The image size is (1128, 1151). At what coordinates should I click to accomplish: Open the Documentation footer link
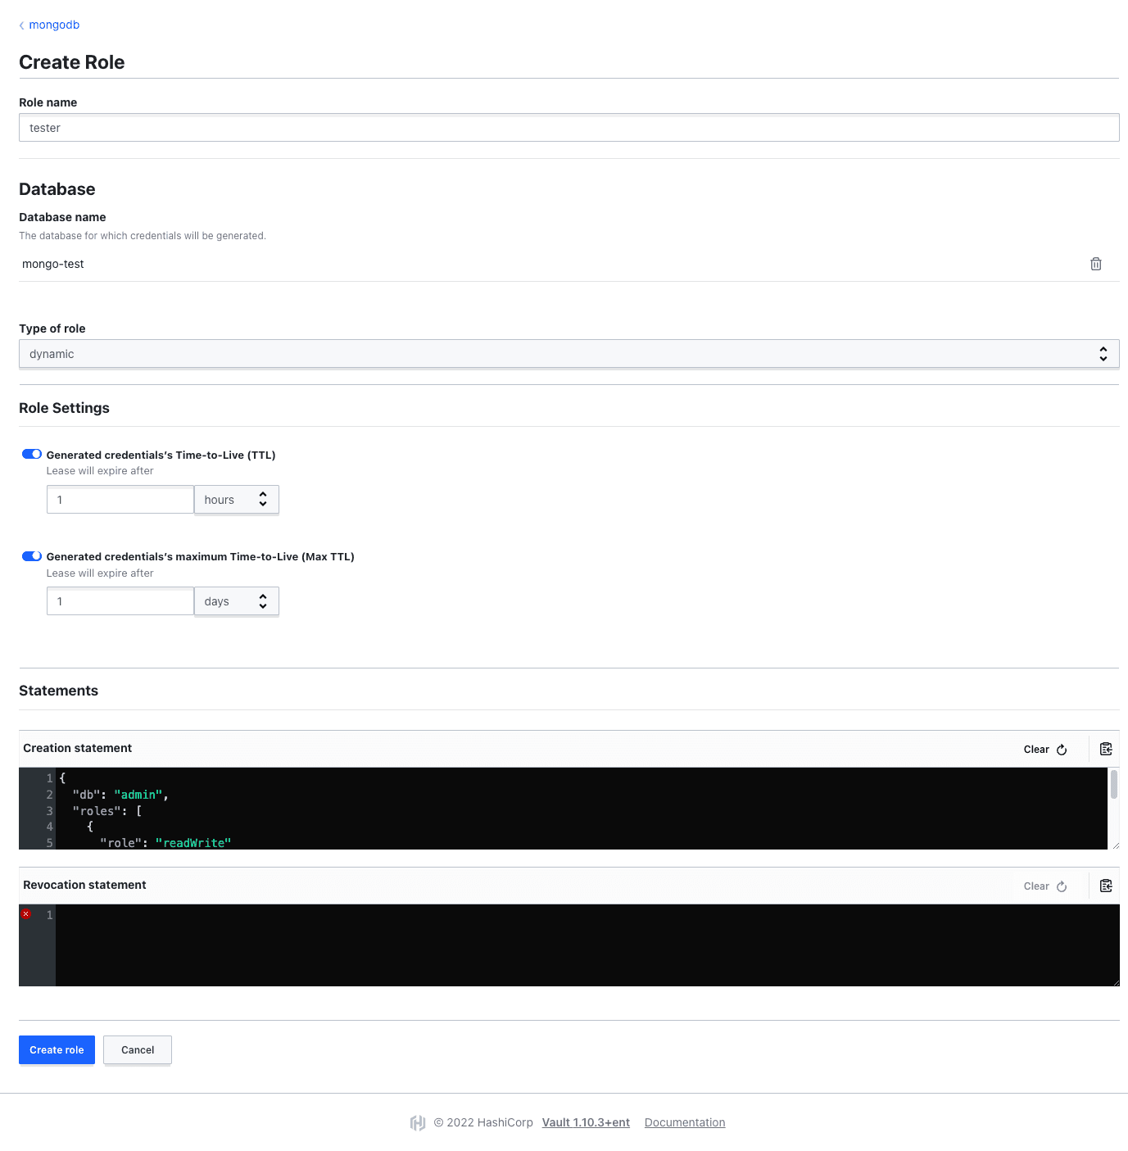tap(685, 1122)
